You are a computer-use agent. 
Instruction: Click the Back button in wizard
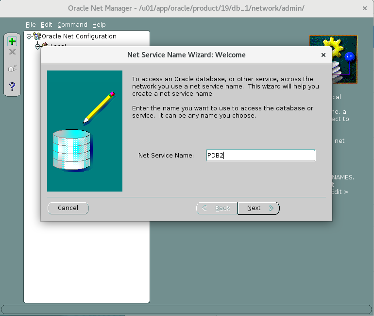[217, 208]
